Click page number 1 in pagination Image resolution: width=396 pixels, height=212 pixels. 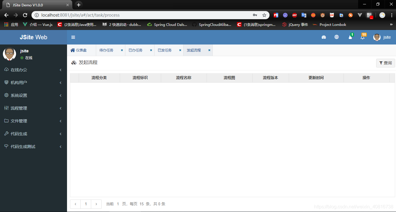click(x=86, y=204)
